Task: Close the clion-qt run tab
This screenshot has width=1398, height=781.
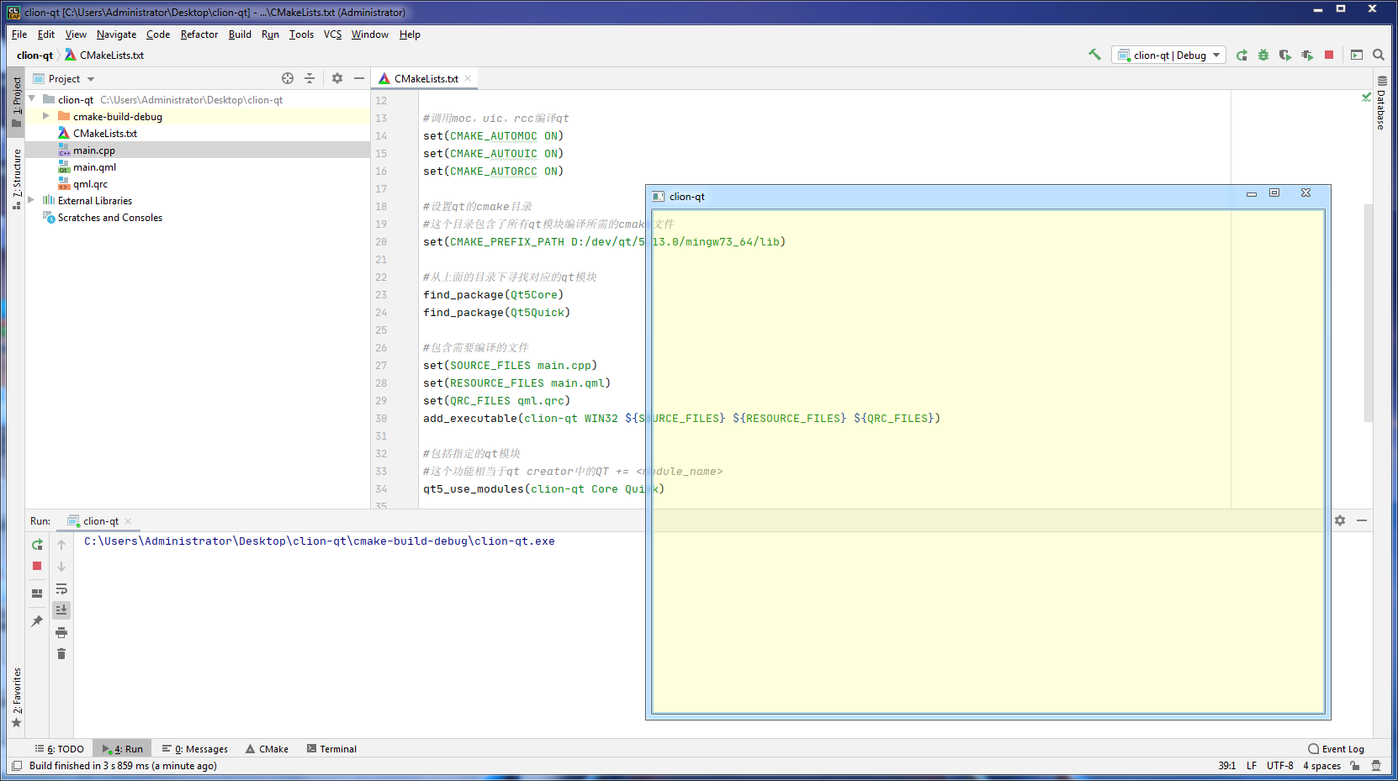Action: coord(128,521)
